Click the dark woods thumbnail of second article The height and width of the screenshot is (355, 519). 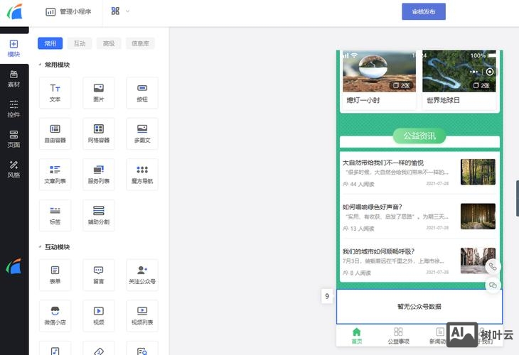coord(478,216)
